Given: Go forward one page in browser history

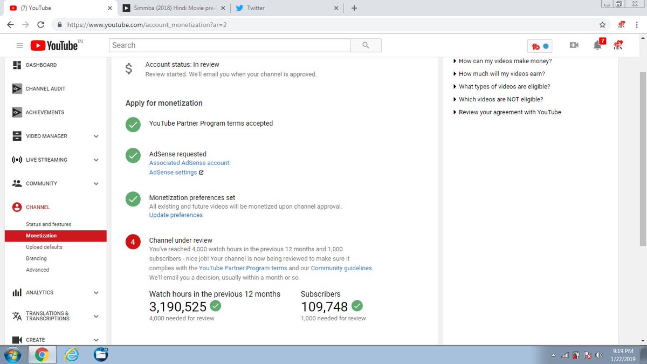Looking at the screenshot, I should pyautogui.click(x=25, y=25).
